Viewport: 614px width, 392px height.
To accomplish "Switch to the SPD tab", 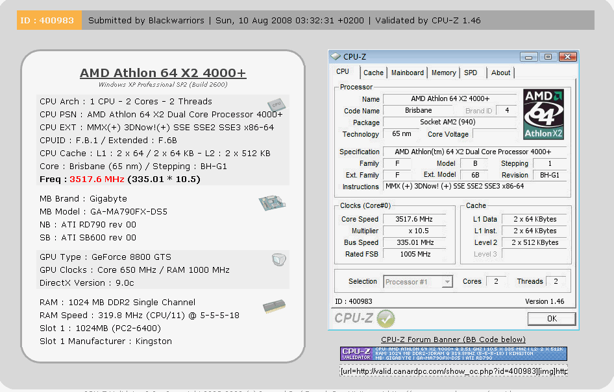I will tap(471, 73).
